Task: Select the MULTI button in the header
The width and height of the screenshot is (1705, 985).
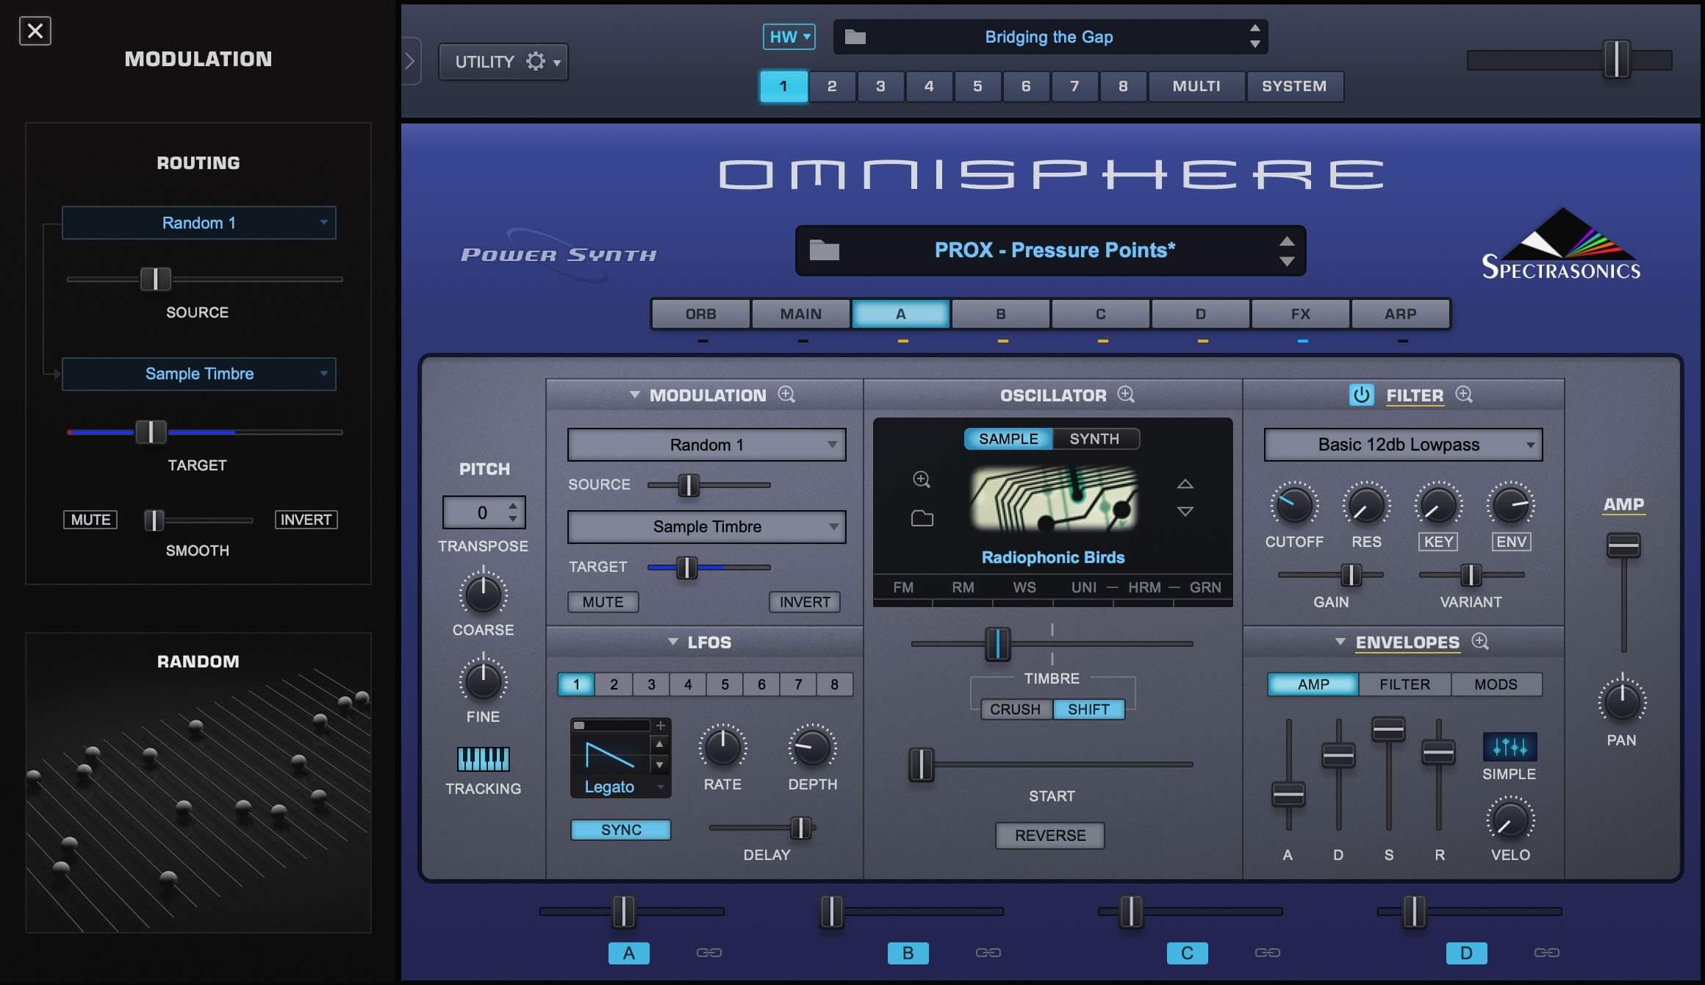Action: point(1196,86)
